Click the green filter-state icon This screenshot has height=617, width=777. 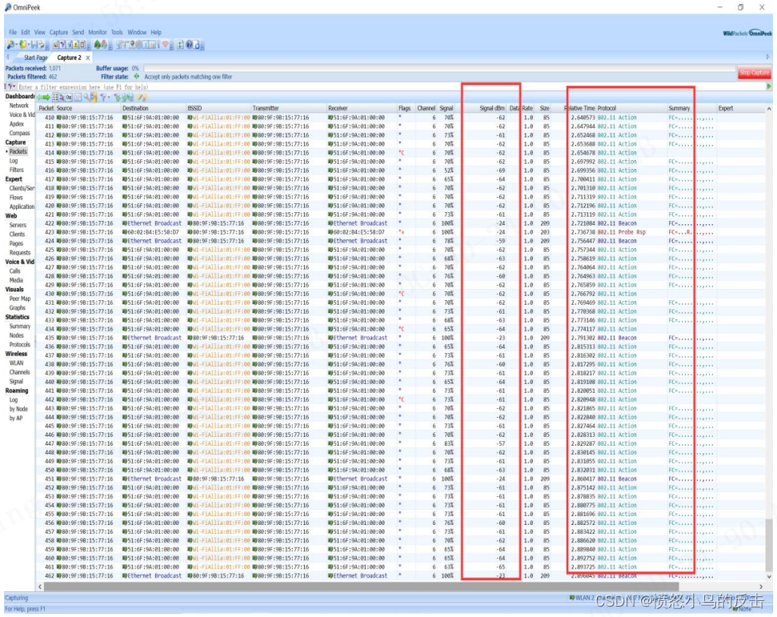click(x=136, y=76)
